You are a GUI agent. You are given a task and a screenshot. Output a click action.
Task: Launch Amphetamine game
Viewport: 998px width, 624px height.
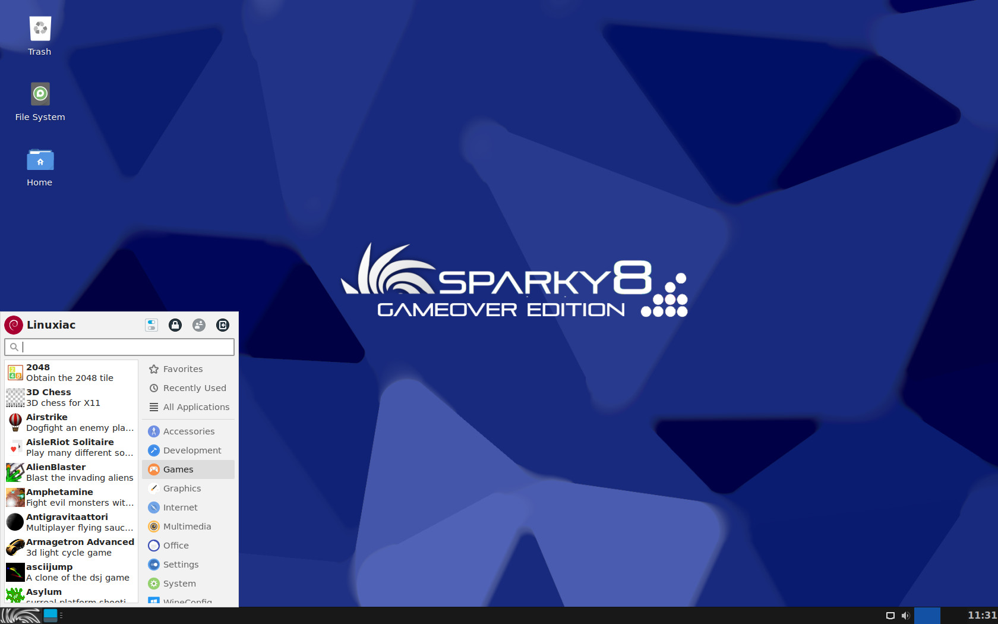tap(71, 497)
